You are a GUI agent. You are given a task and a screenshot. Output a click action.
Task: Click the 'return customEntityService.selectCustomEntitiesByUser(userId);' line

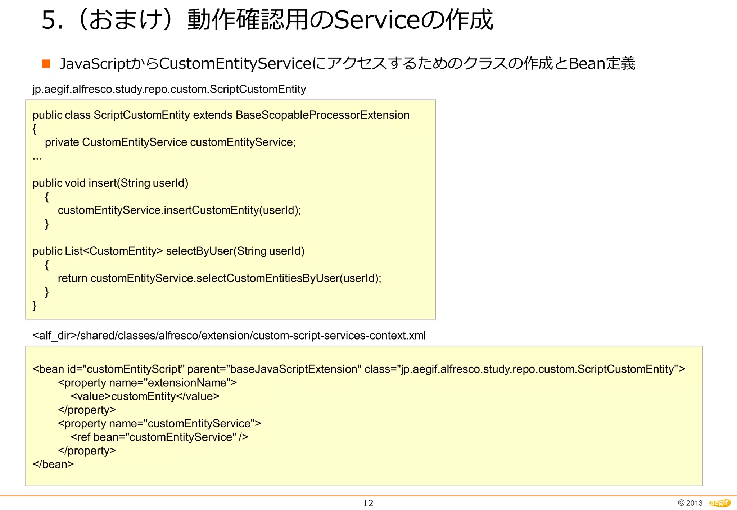click(x=220, y=278)
